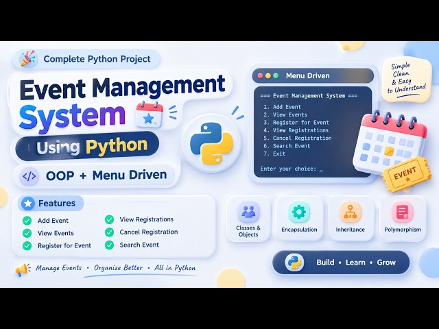Click the 'Menu Driven' window title
439x329 pixels.
coord(308,76)
